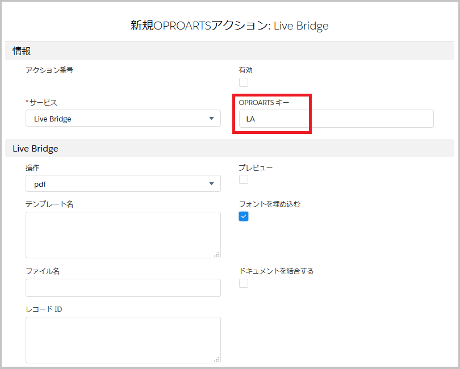The width and height of the screenshot is (460, 369).
Task: Click the 操作 field label
Action: pyautogui.click(x=32, y=168)
